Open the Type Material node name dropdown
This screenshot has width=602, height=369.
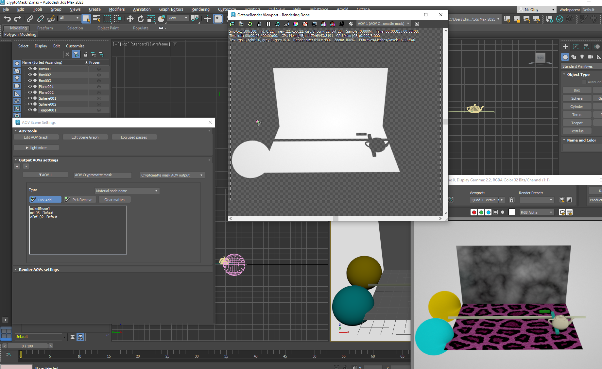[127, 191]
